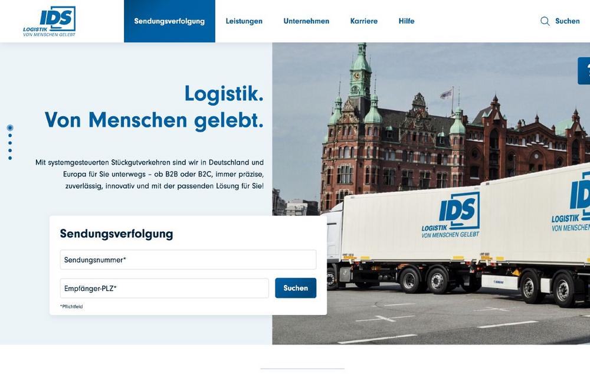590x374 pixels.
Task: Click the magnifying glass search icon
Action: 545,21
